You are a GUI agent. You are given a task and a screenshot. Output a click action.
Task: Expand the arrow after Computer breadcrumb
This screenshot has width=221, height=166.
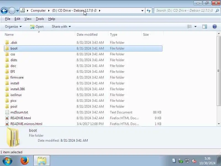(49, 11)
